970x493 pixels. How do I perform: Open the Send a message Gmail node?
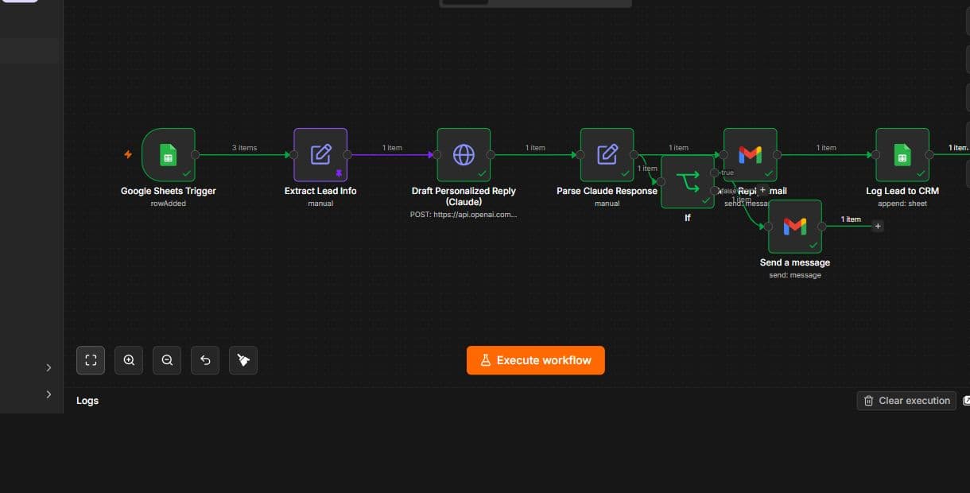click(x=795, y=227)
